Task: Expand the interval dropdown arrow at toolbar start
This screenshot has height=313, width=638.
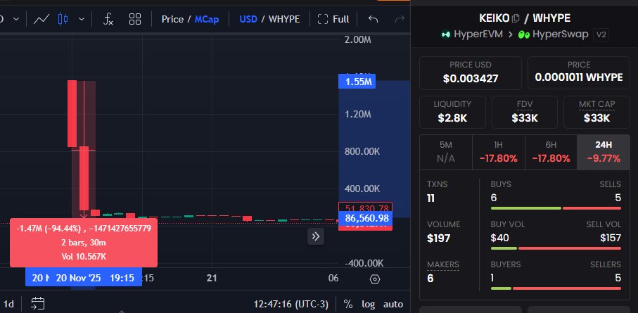Action: coord(16,19)
